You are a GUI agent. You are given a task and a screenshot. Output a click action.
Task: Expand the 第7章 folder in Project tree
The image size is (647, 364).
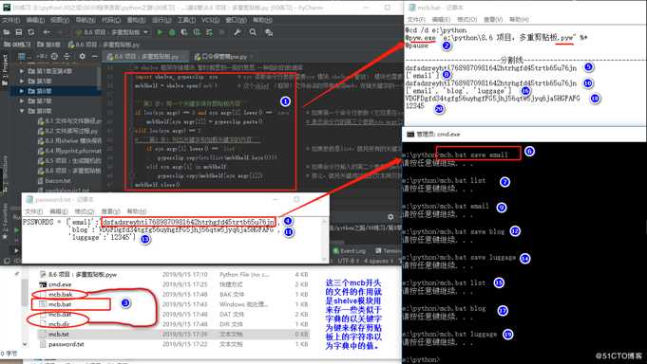(x=22, y=100)
